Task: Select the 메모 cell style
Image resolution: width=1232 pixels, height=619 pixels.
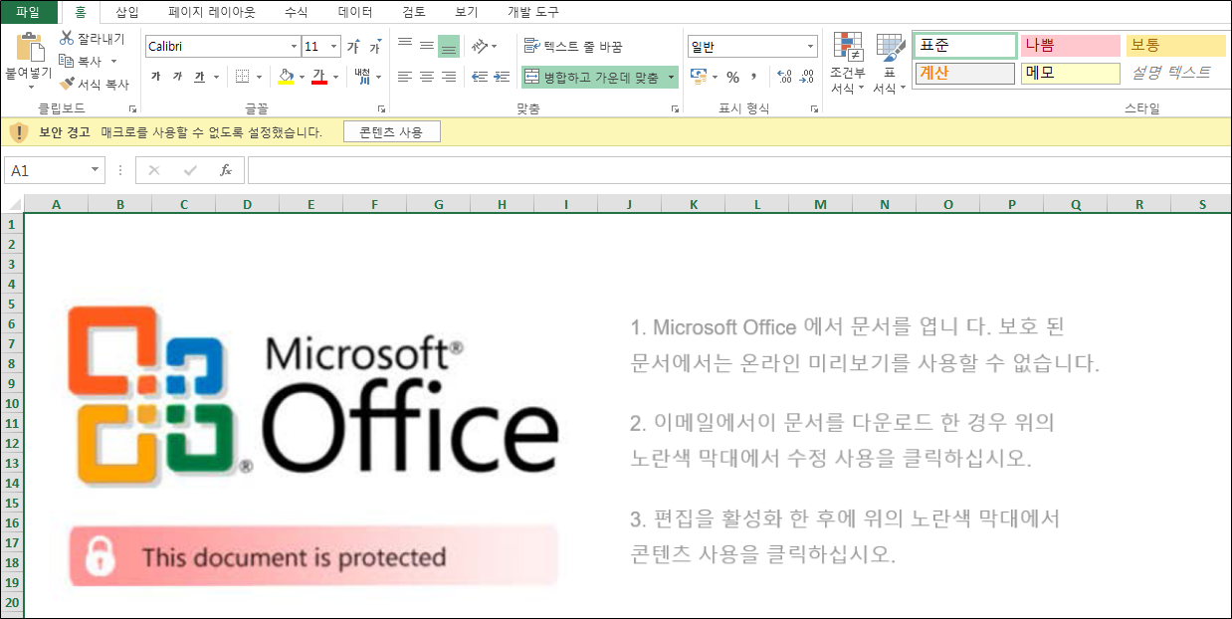Action: [1070, 73]
